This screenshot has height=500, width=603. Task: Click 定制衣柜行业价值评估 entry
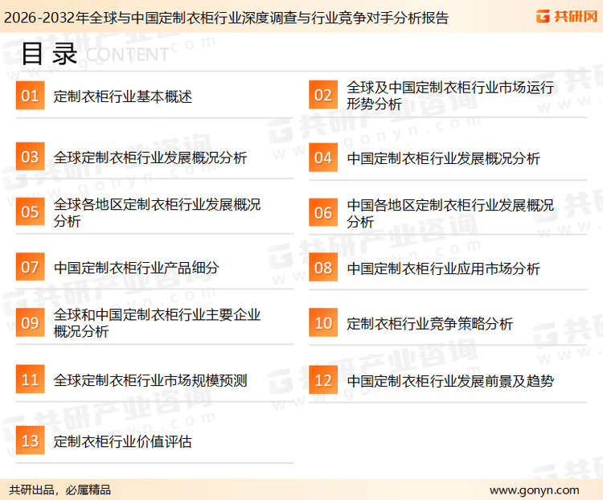click(x=122, y=441)
